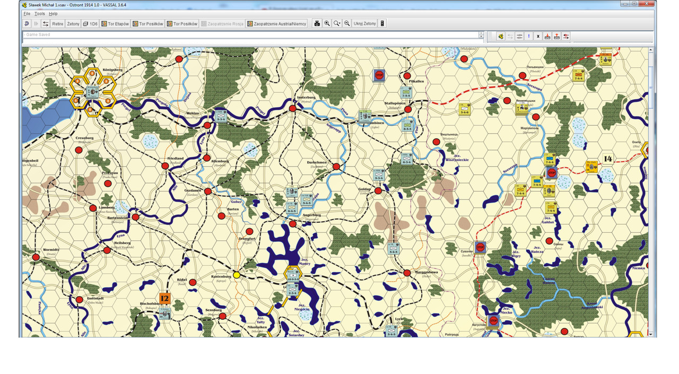Click the red up-arrow tray icon
Screen dimensions: 679x374
[557, 36]
